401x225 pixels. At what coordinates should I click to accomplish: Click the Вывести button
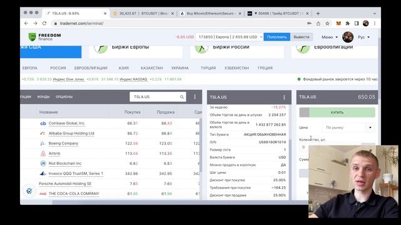point(301,37)
